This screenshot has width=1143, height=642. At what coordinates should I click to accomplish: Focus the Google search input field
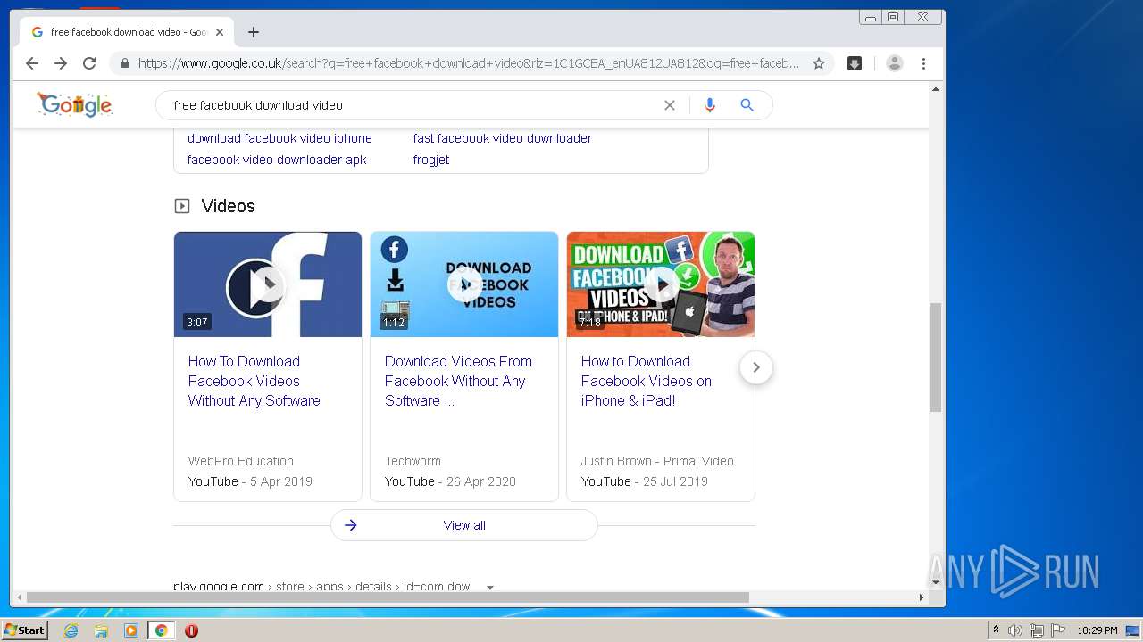pyautogui.click(x=411, y=105)
